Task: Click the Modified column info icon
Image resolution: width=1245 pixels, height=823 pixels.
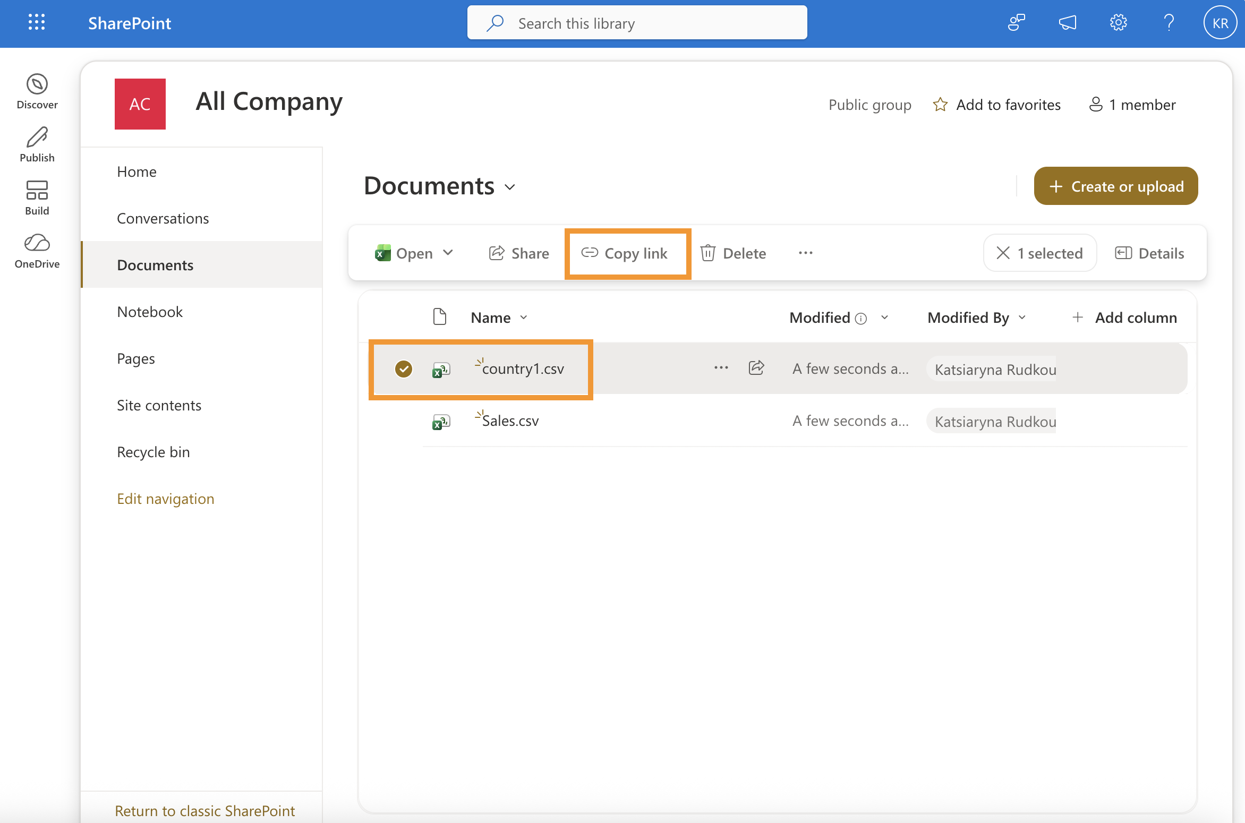Action: pyautogui.click(x=861, y=318)
